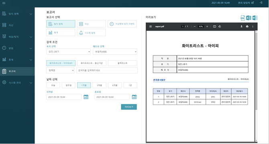Screen dimensions: 269x144
Task: Click the report.pdf file name
Action: (159, 26)
